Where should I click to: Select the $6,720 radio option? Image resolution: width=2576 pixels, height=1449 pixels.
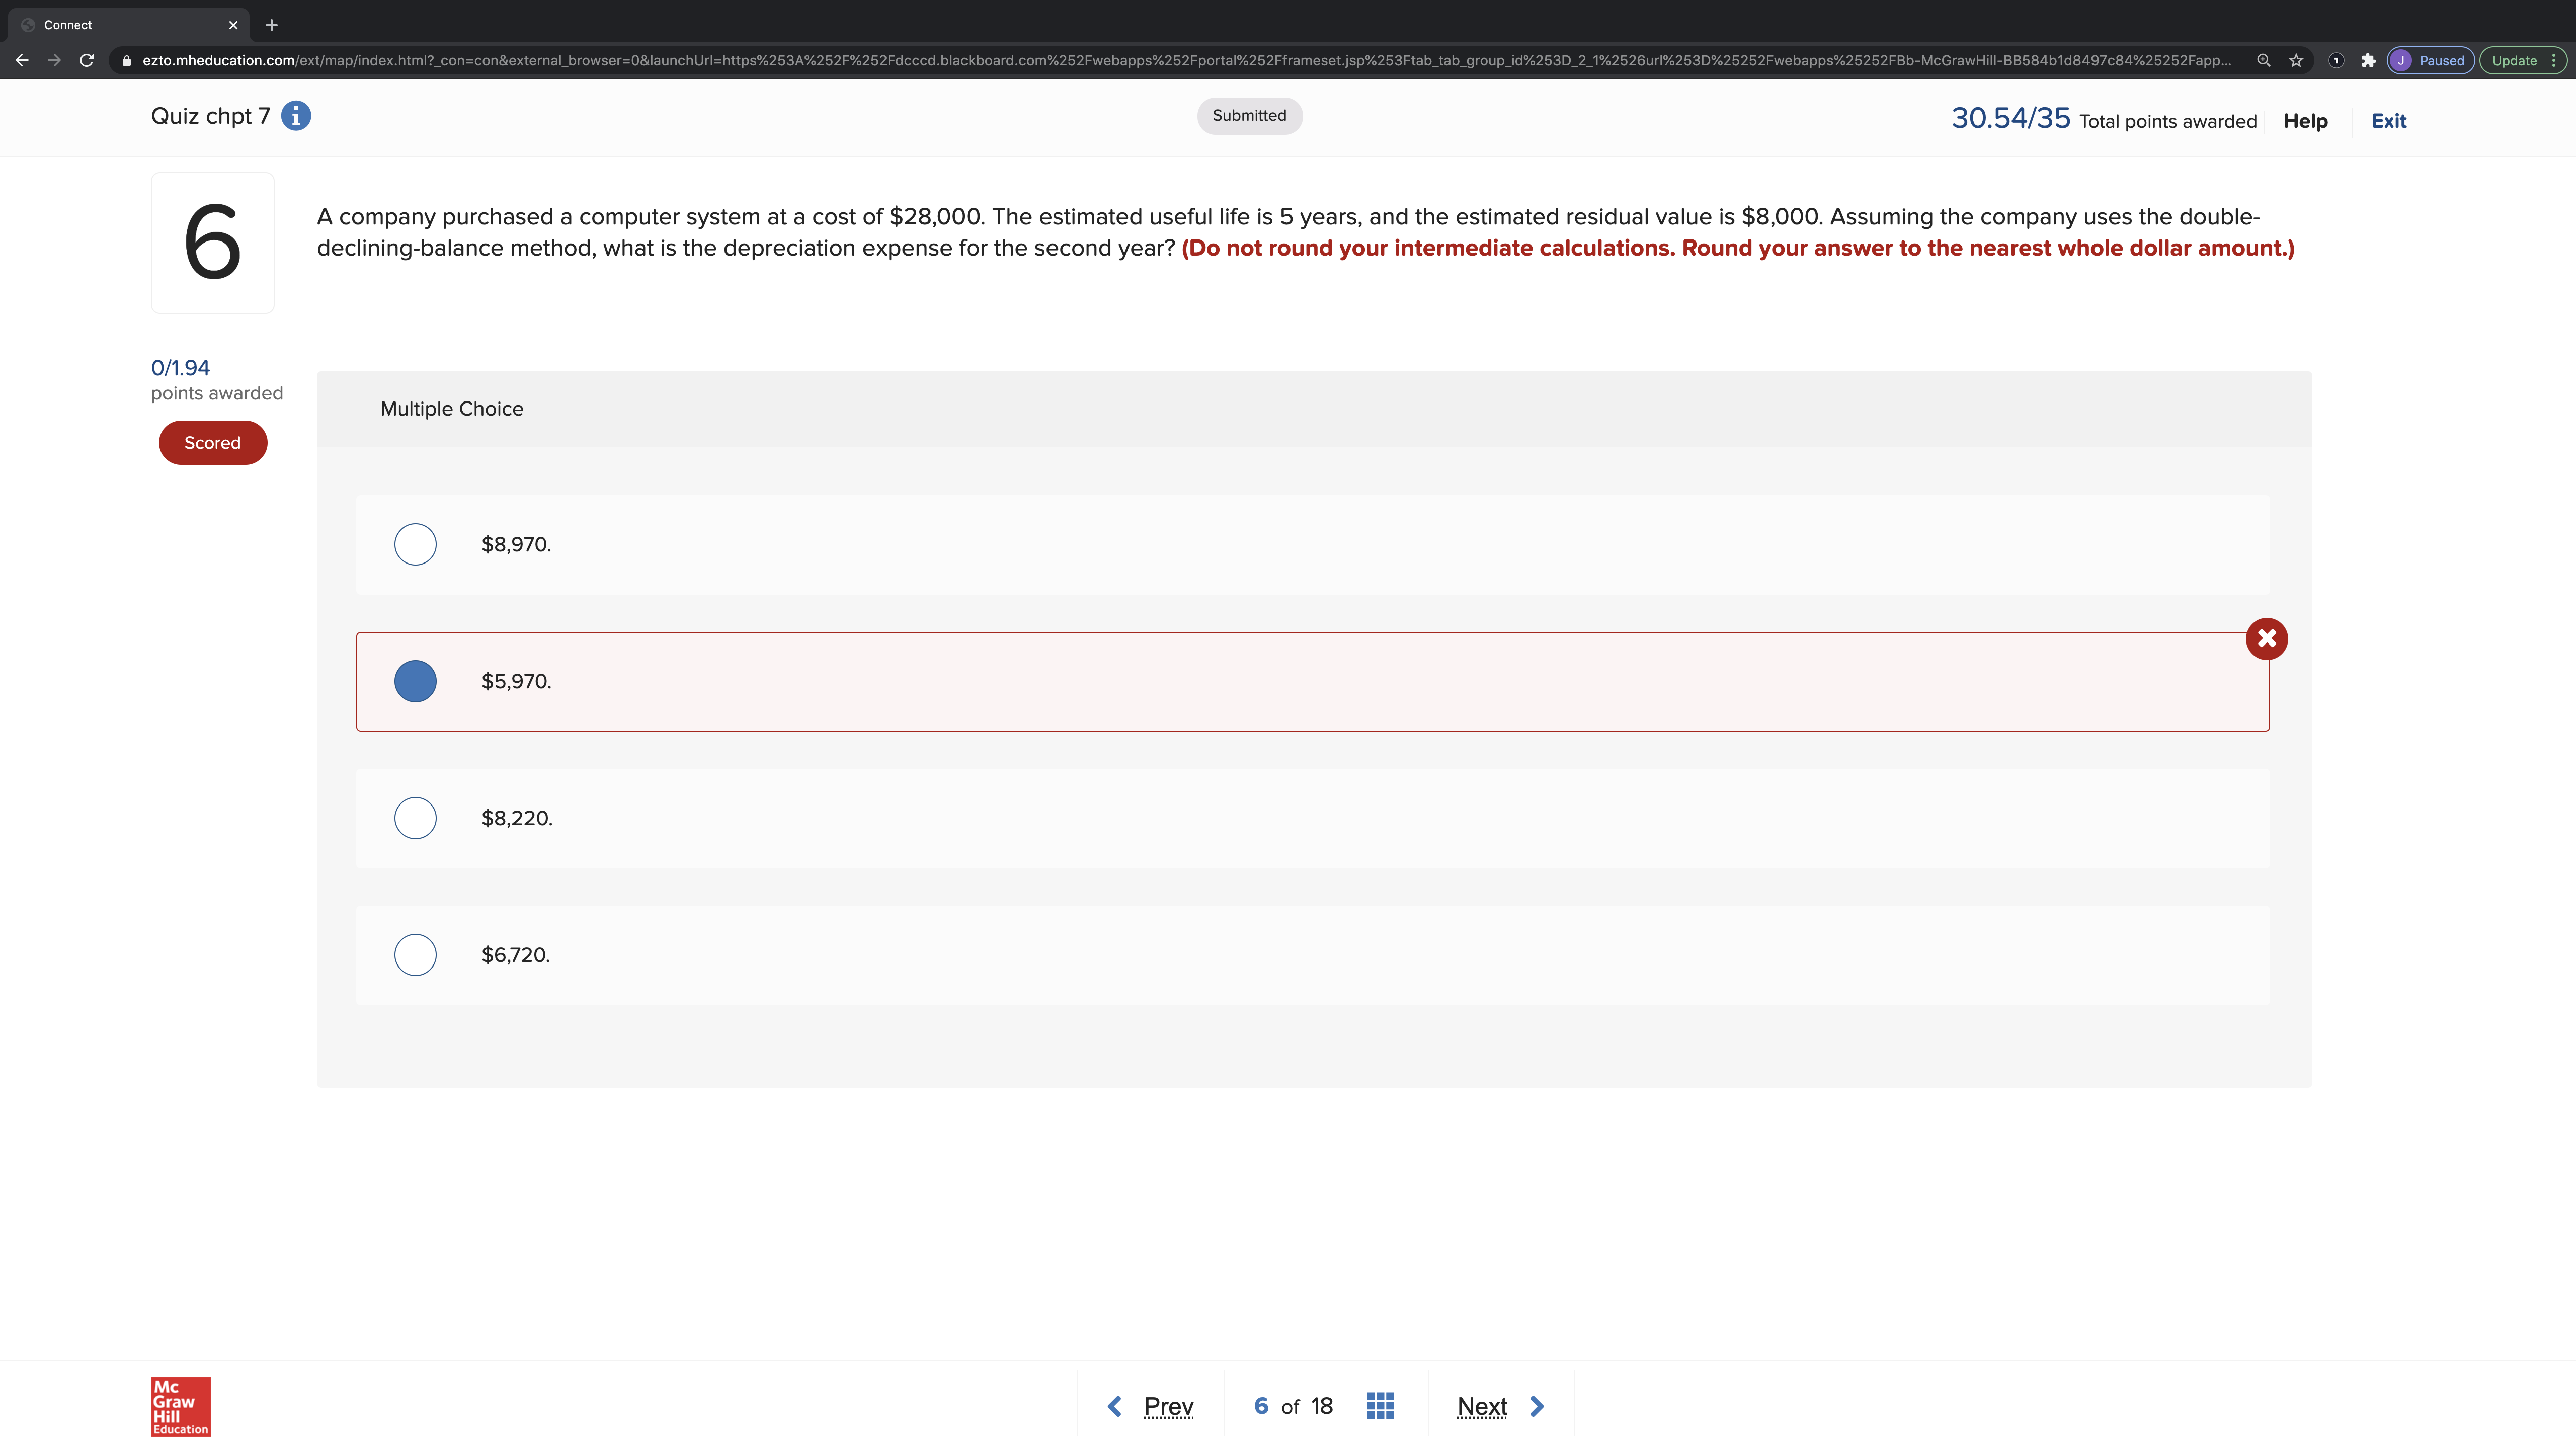tap(415, 955)
